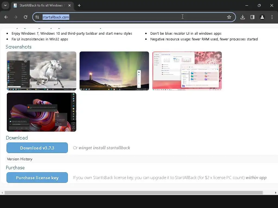This screenshot has height=208, width=278.
Task: Open the dark swirl wallpaper screenshot
Action: point(42,112)
